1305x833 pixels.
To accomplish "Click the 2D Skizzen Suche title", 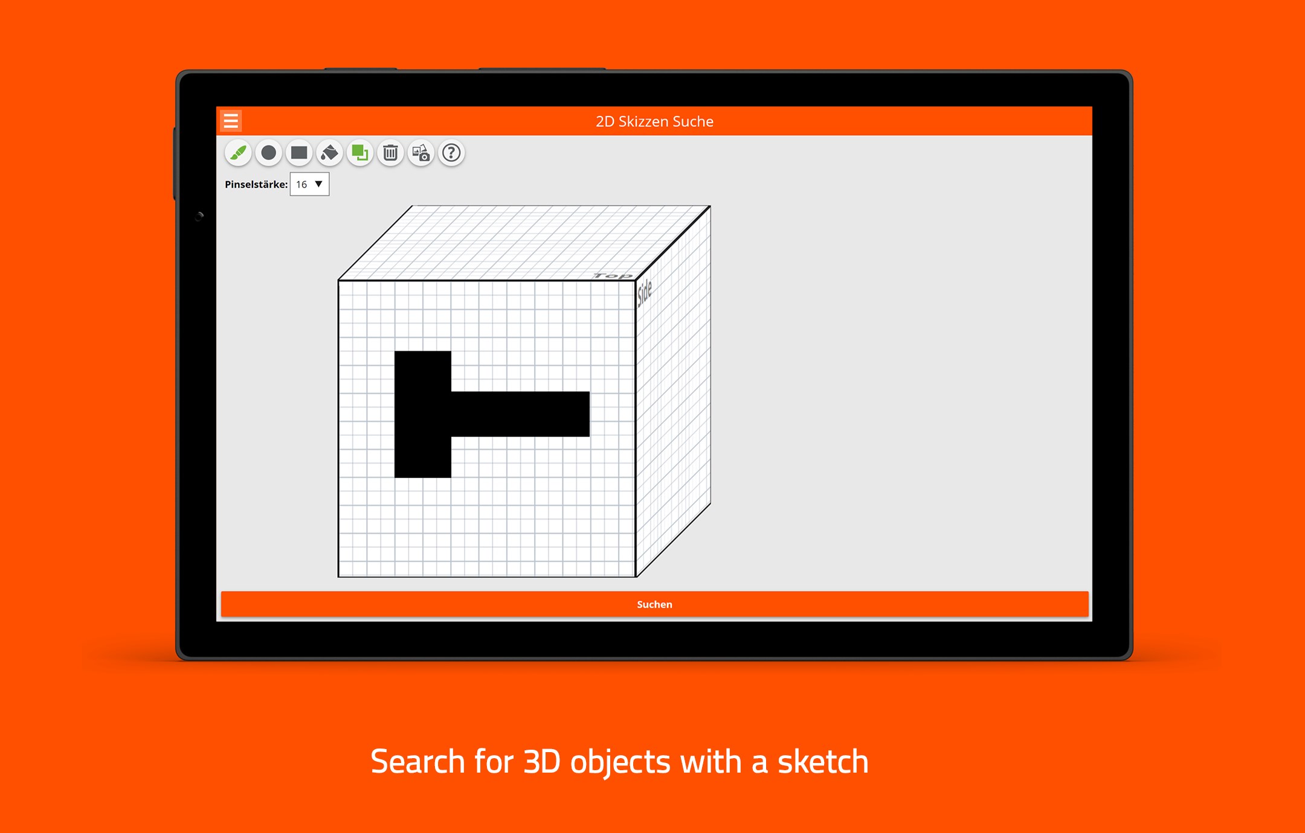I will coord(654,121).
